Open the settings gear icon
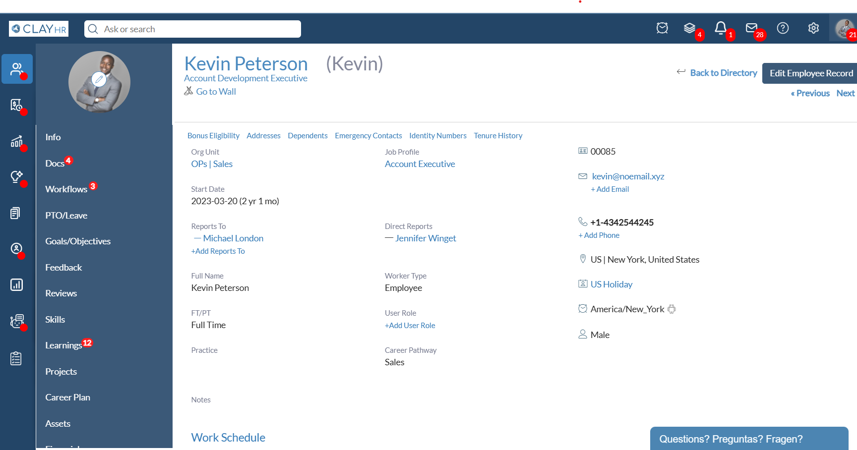857x450 pixels. (x=813, y=28)
